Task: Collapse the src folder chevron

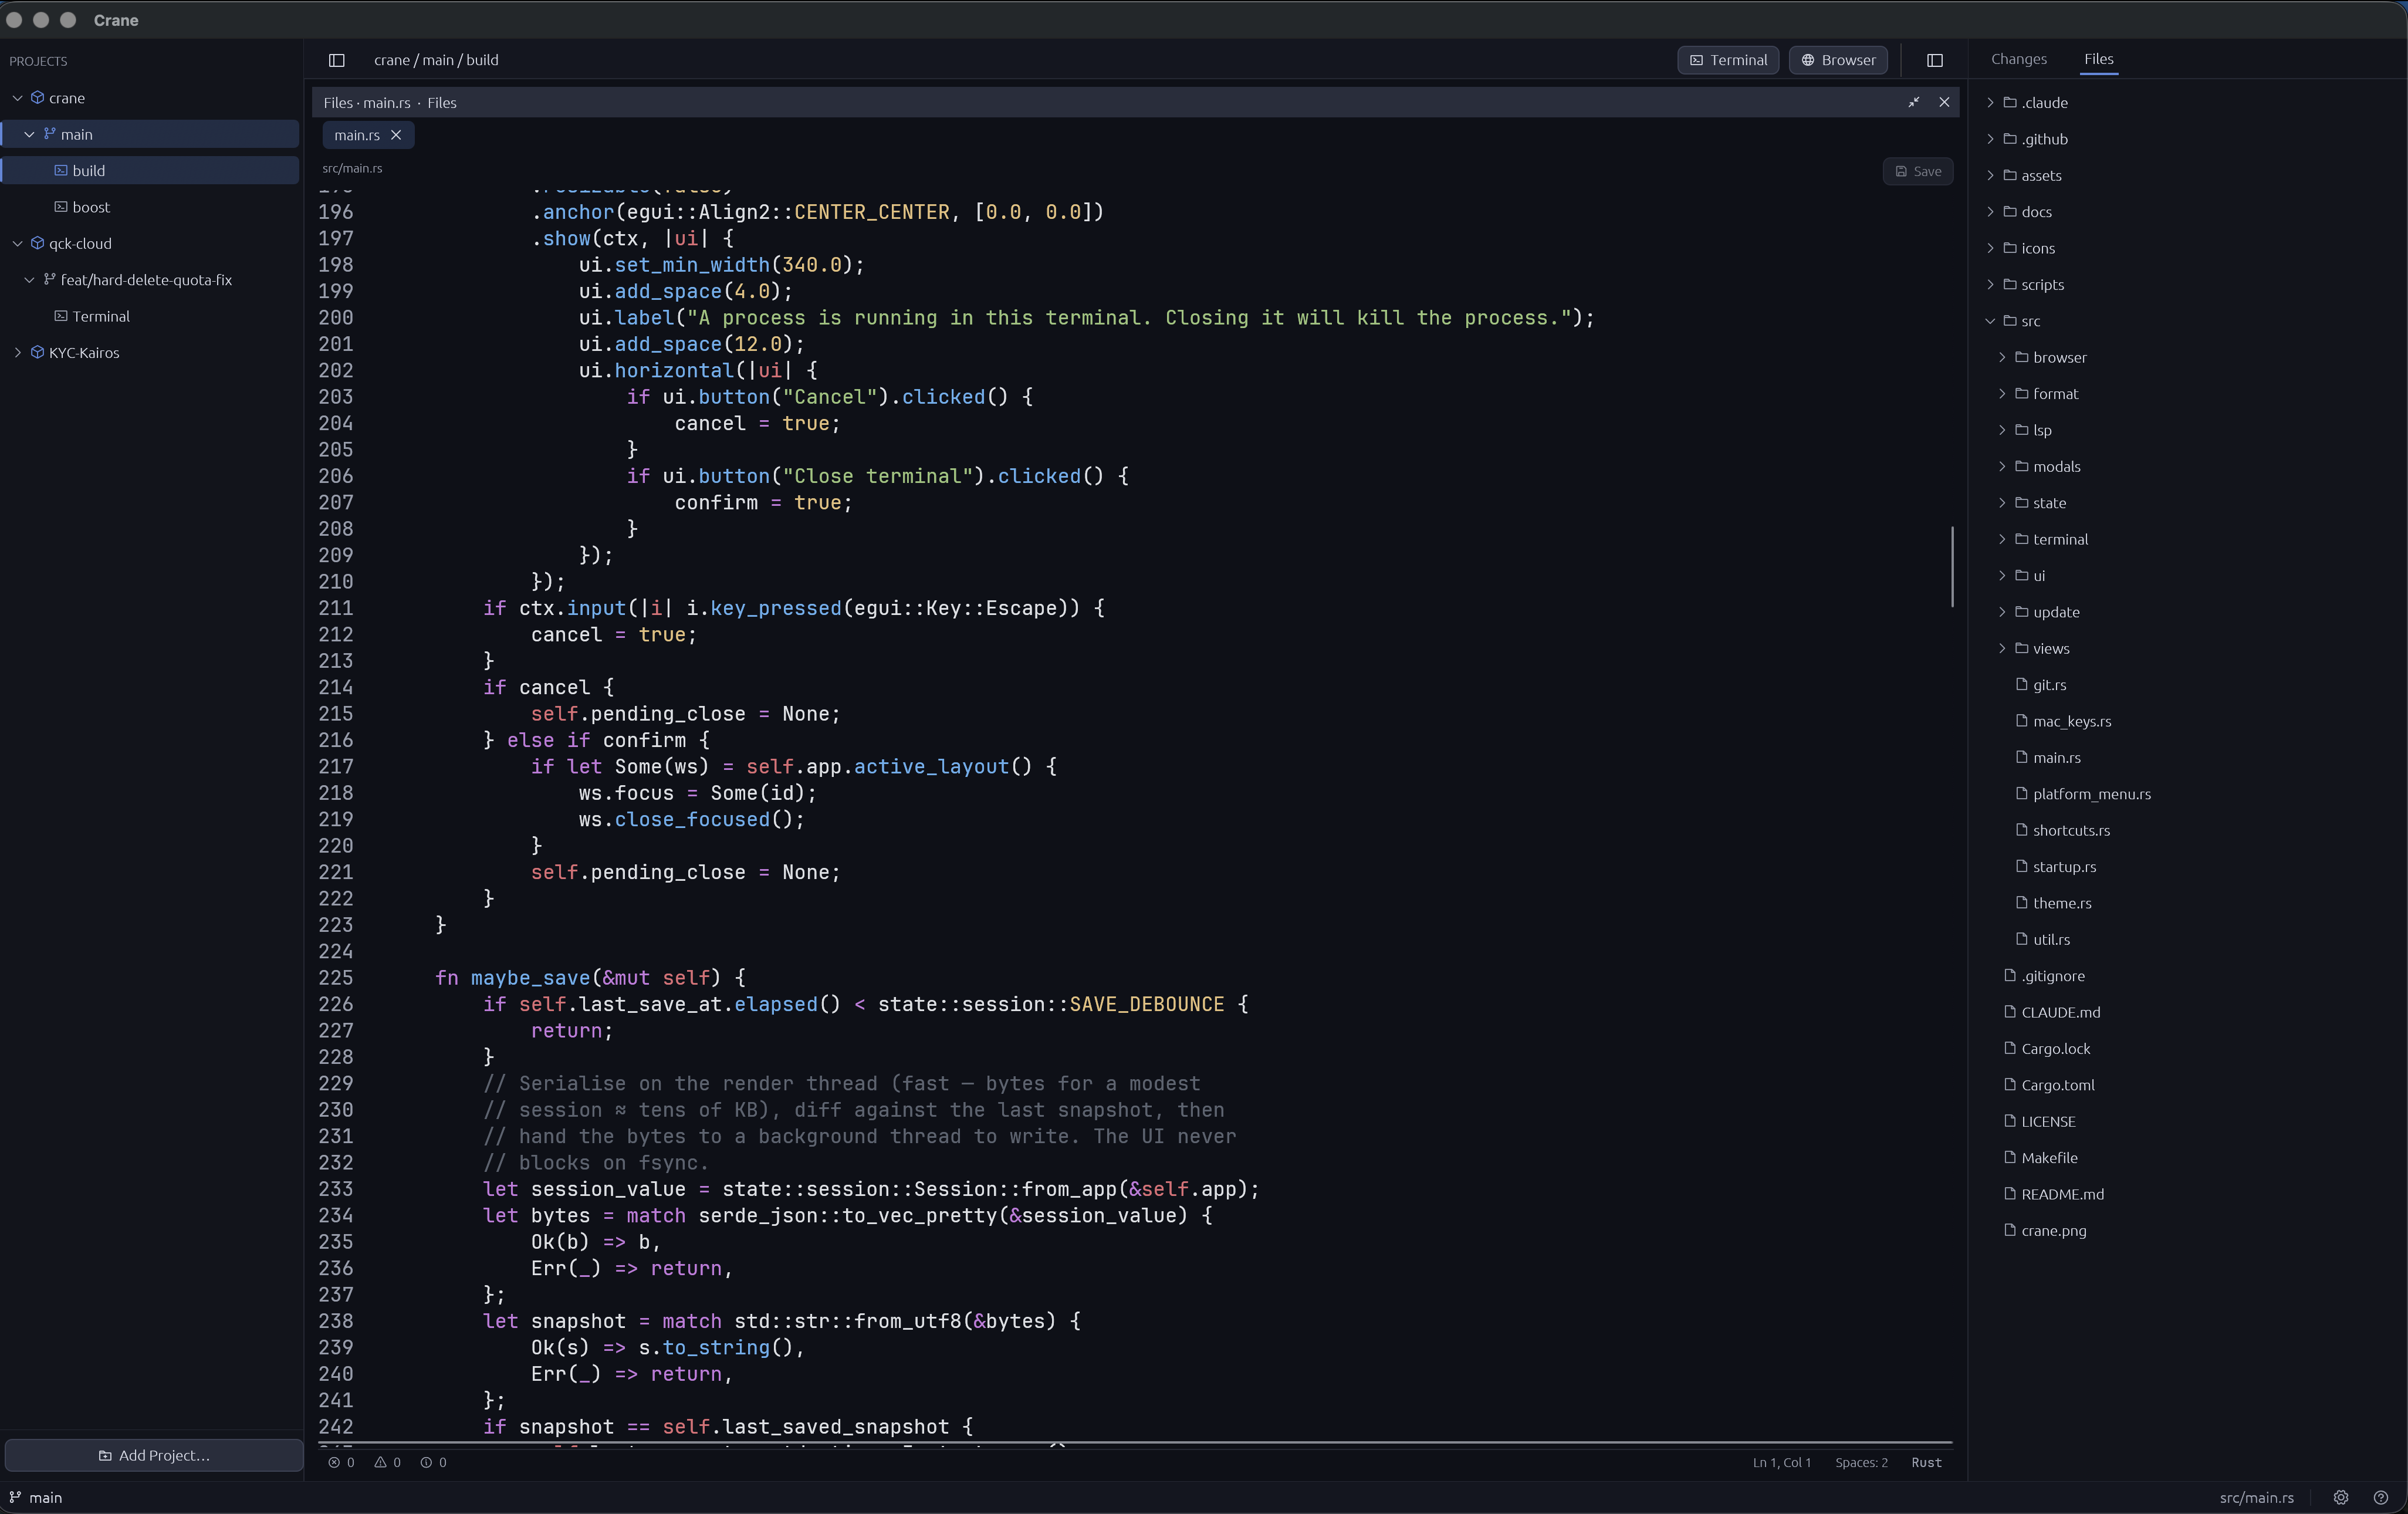Action: pyautogui.click(x=1990, y=321)
